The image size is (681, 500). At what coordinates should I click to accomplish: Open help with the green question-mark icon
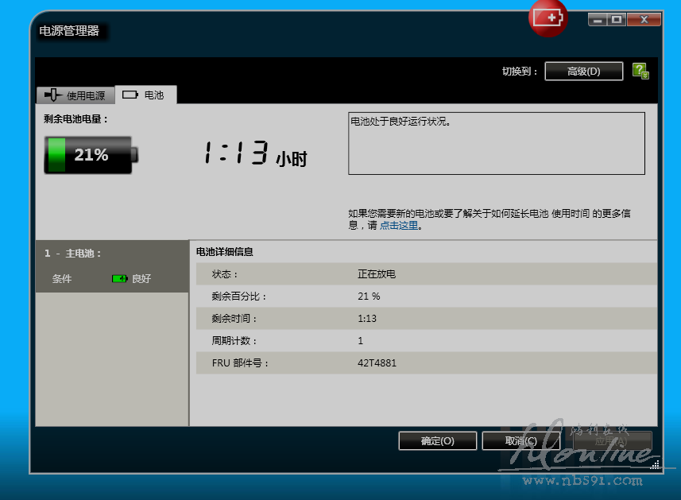click(x=640, y=71)
